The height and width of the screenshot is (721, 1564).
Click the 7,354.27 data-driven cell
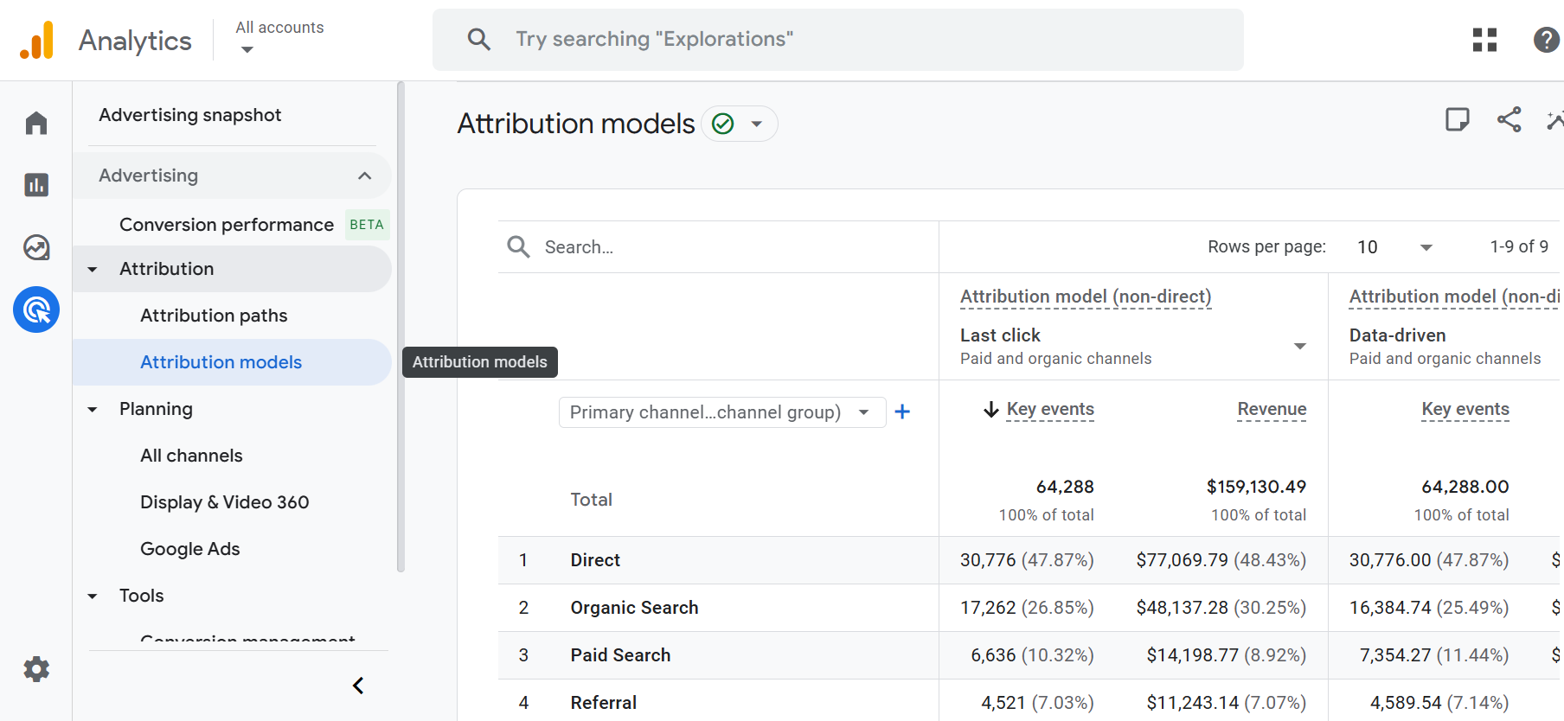(x=1433, y=655)
